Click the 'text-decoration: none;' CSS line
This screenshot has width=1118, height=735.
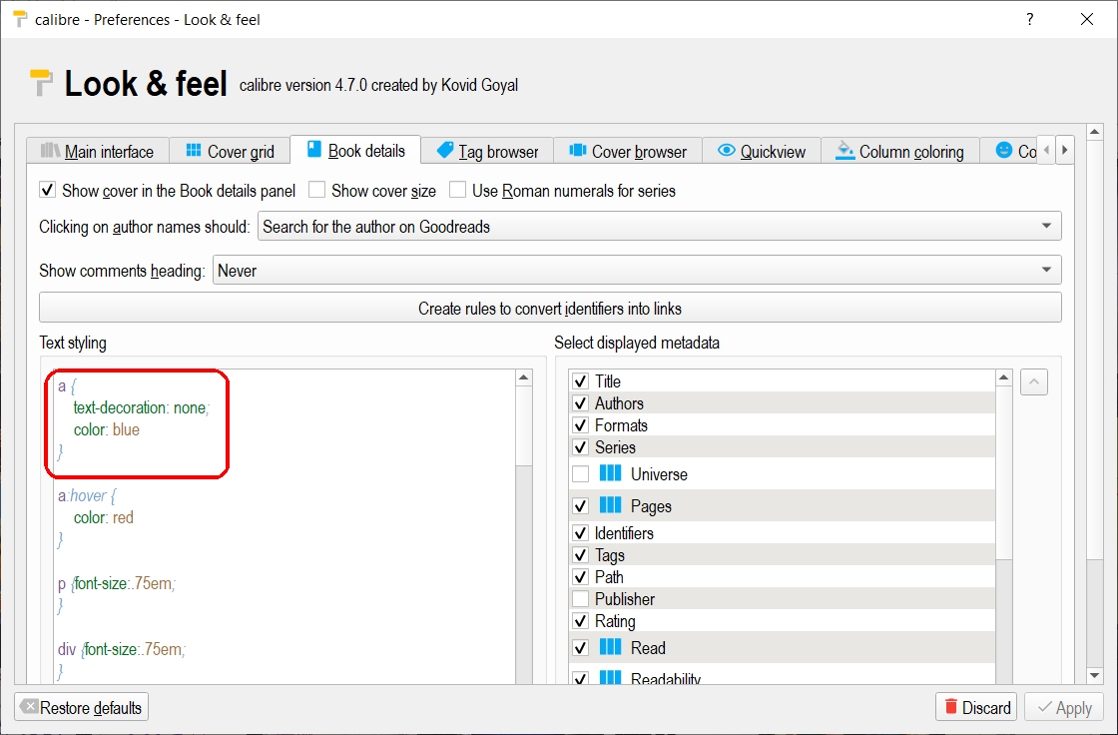tap(141, 407)
